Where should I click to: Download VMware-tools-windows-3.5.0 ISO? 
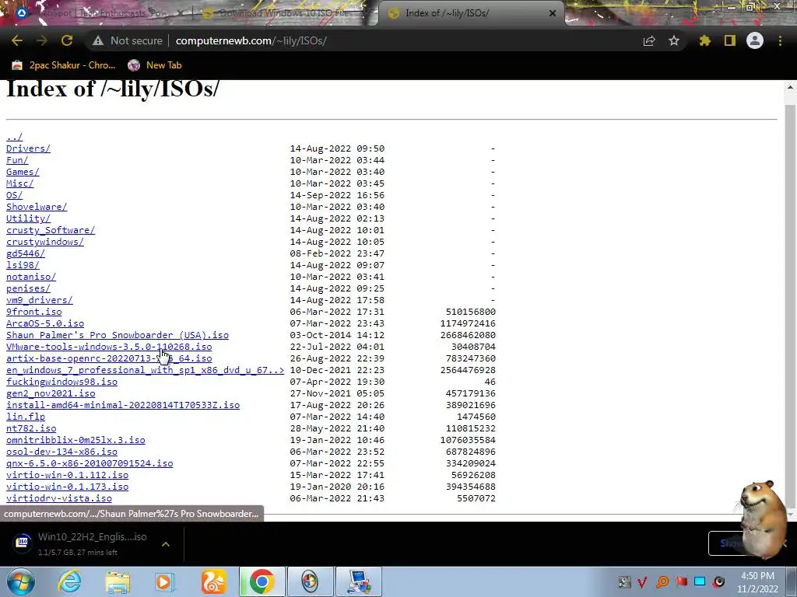coord(109,347)
